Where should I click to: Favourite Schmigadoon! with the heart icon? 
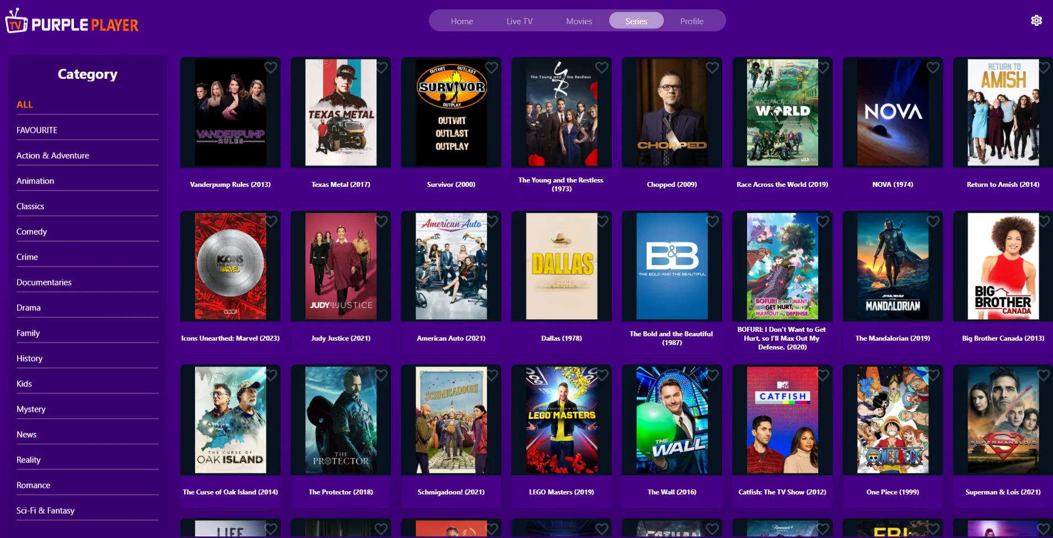(x=491, y=375)
